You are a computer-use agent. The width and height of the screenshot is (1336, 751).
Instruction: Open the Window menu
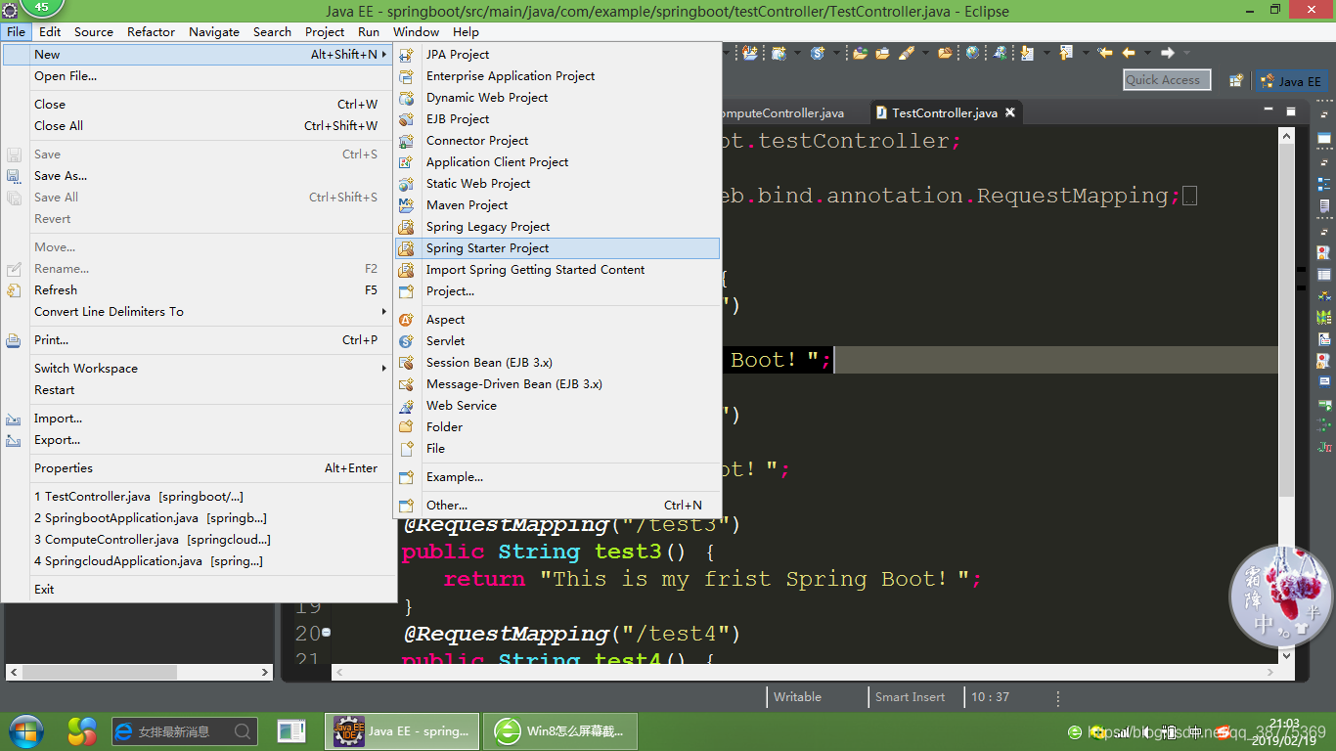(x=417, y=31)
